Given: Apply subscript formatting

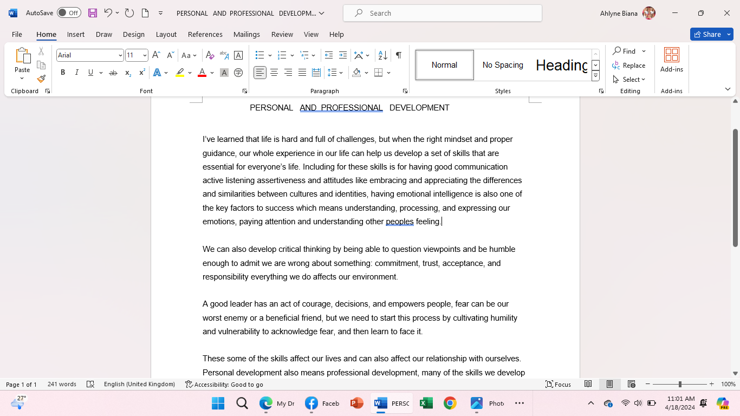Looking at the screenshot, I should pyautogui.click(x=128, y=73).
